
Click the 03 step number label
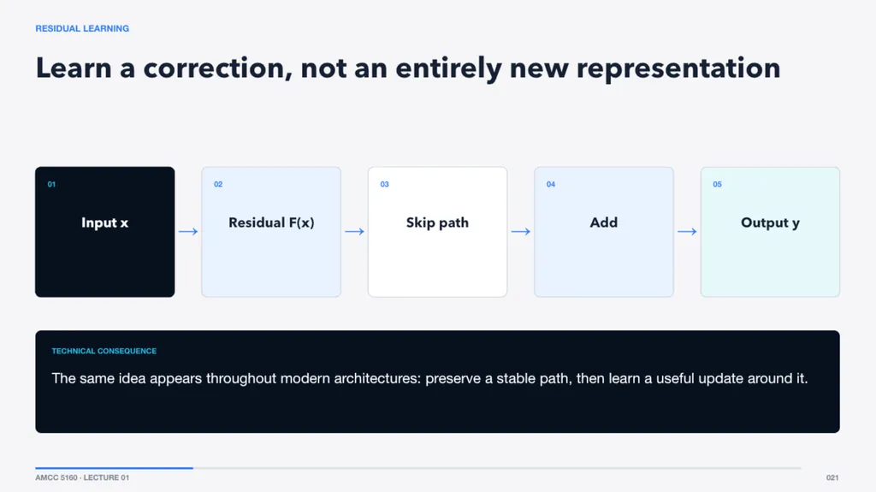pos(384,185)
